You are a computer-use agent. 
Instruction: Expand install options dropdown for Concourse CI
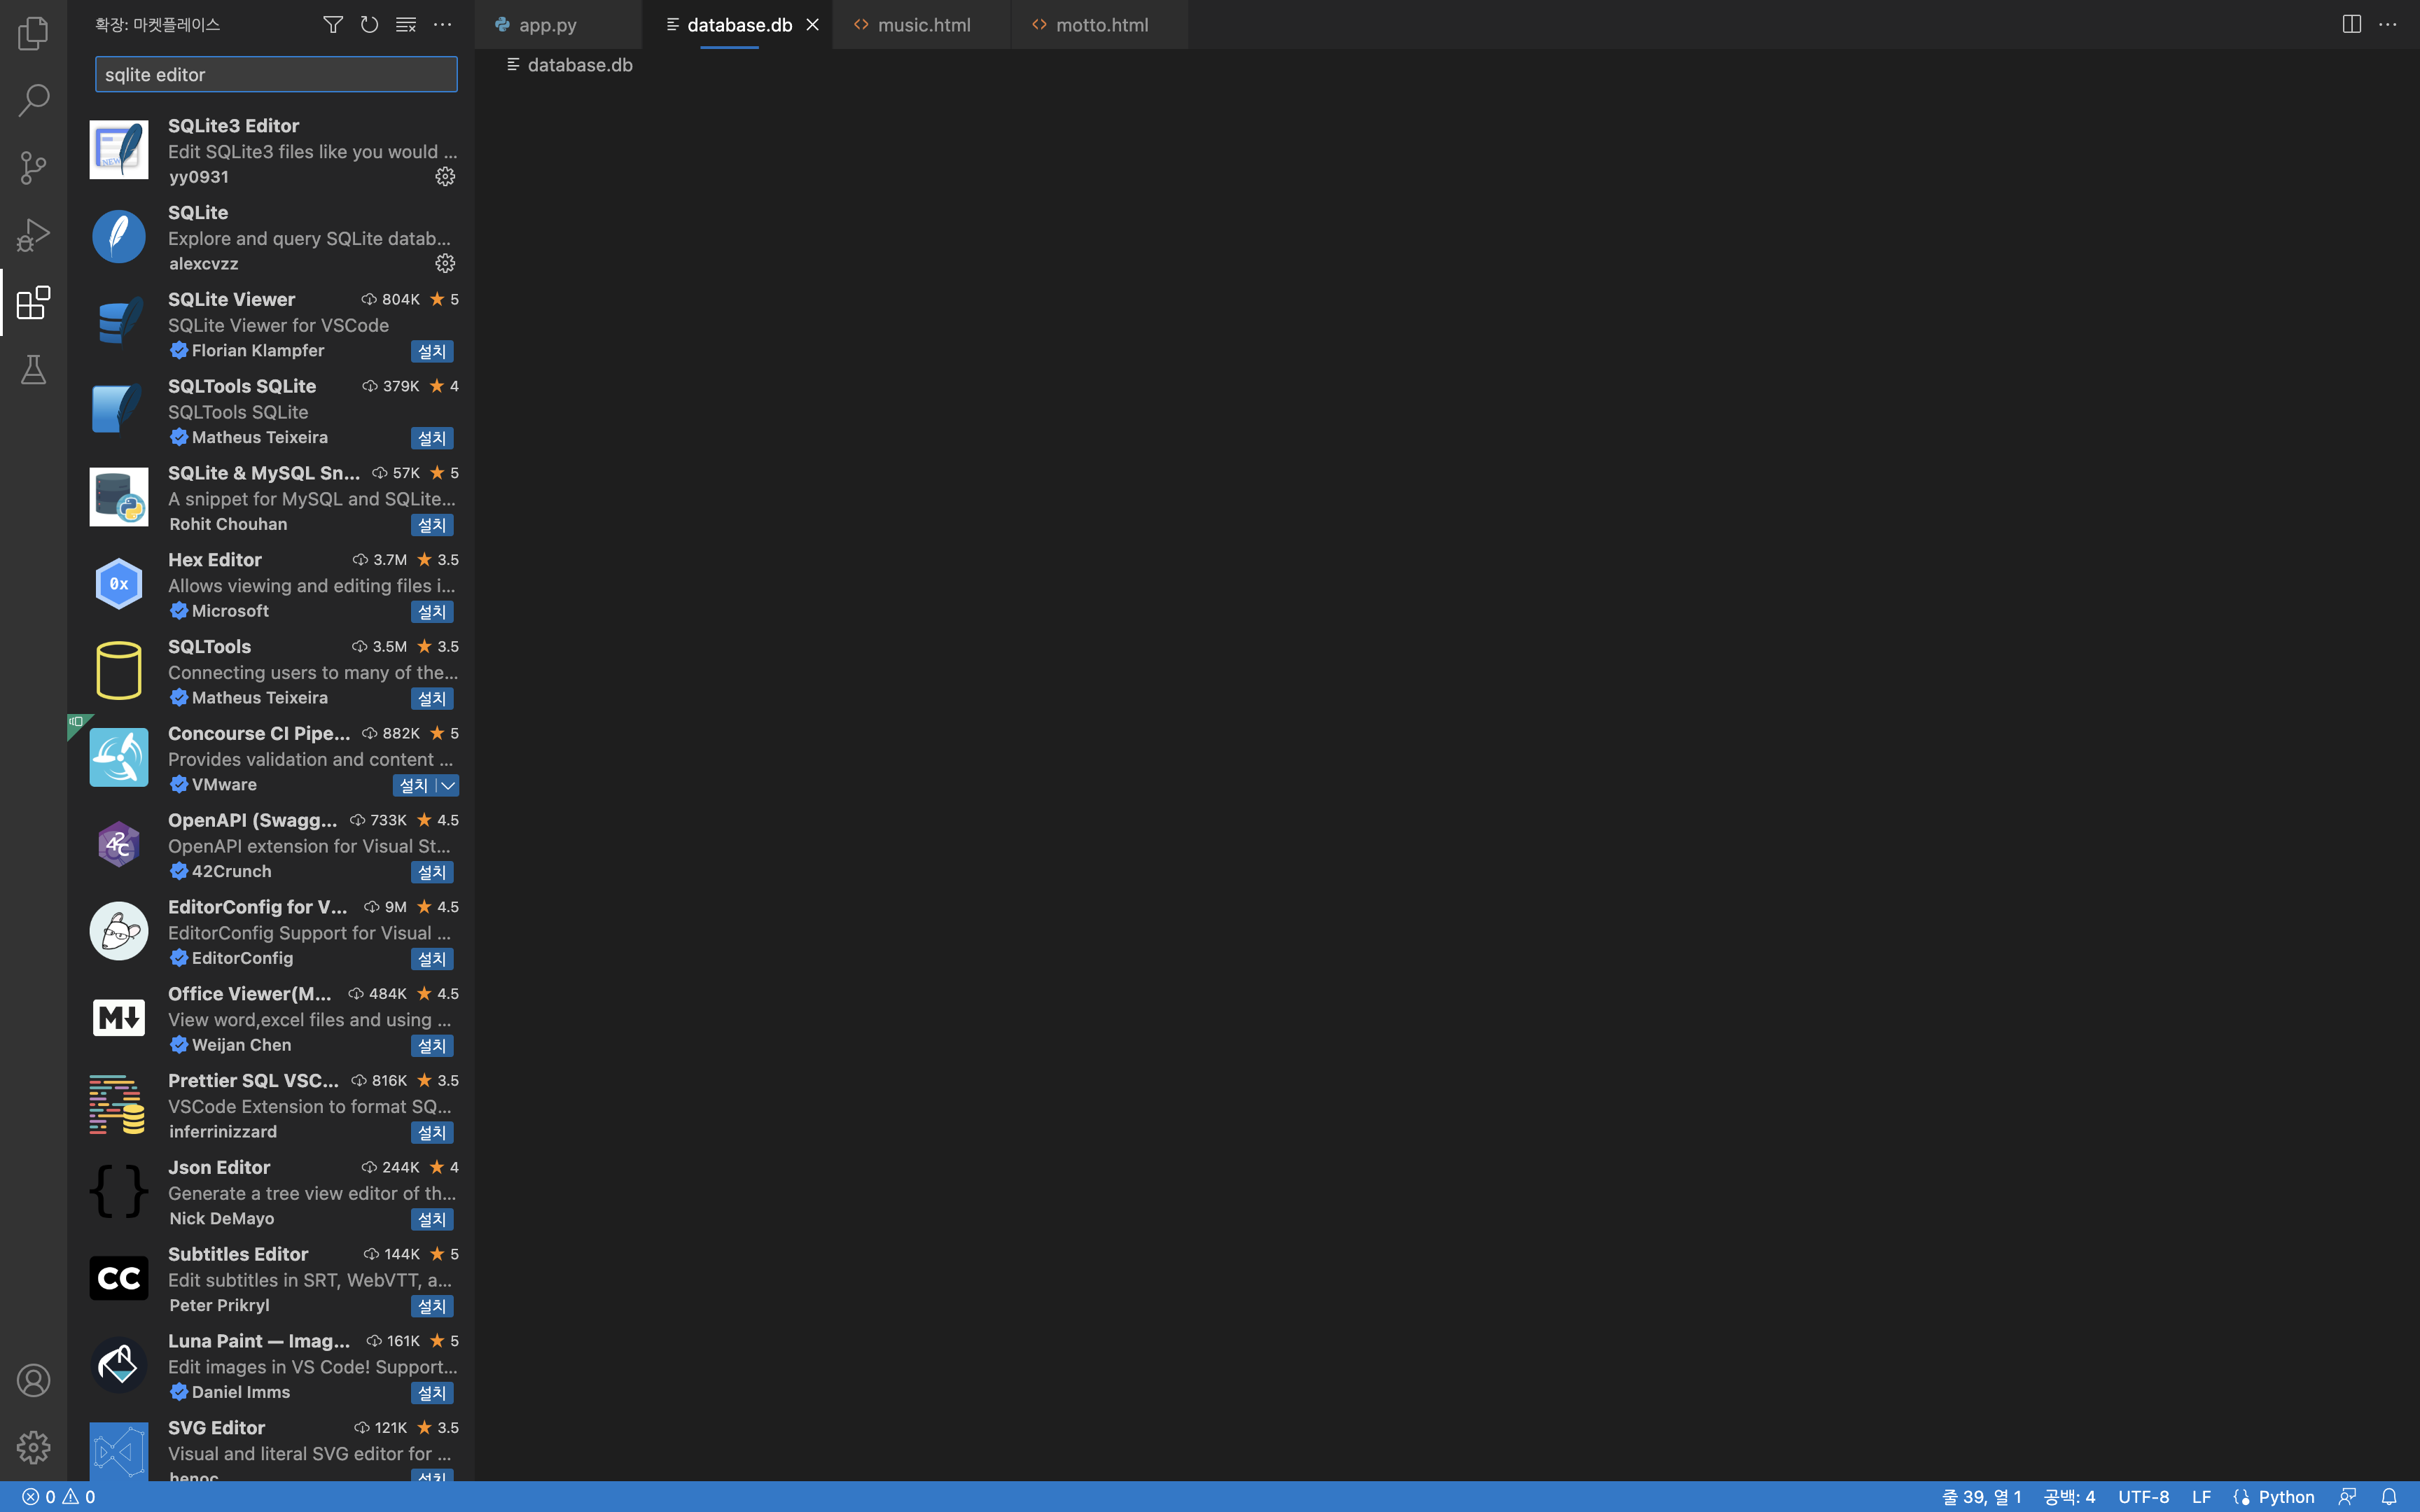(x=448, y=786)
